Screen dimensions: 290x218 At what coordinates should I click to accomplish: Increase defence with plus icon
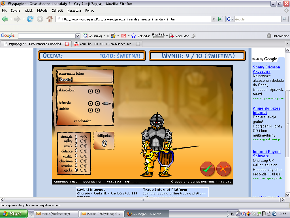click(x=86, y=151)
